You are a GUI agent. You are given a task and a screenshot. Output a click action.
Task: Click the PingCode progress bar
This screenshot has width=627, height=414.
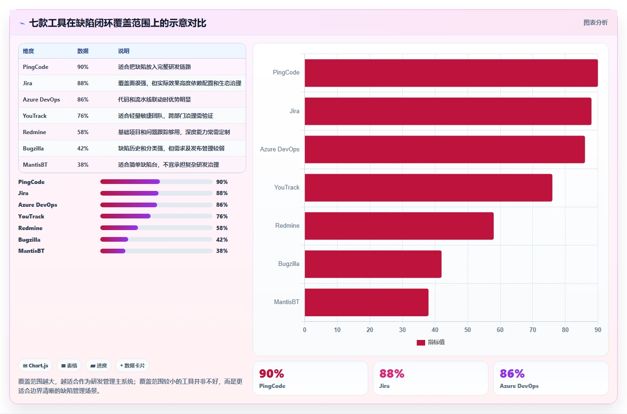click(156, 182)
